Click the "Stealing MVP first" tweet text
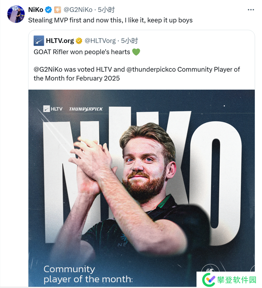 coord(110,20)
